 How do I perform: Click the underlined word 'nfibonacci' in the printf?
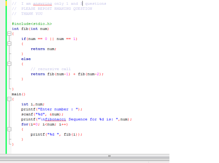click(54, 120)
